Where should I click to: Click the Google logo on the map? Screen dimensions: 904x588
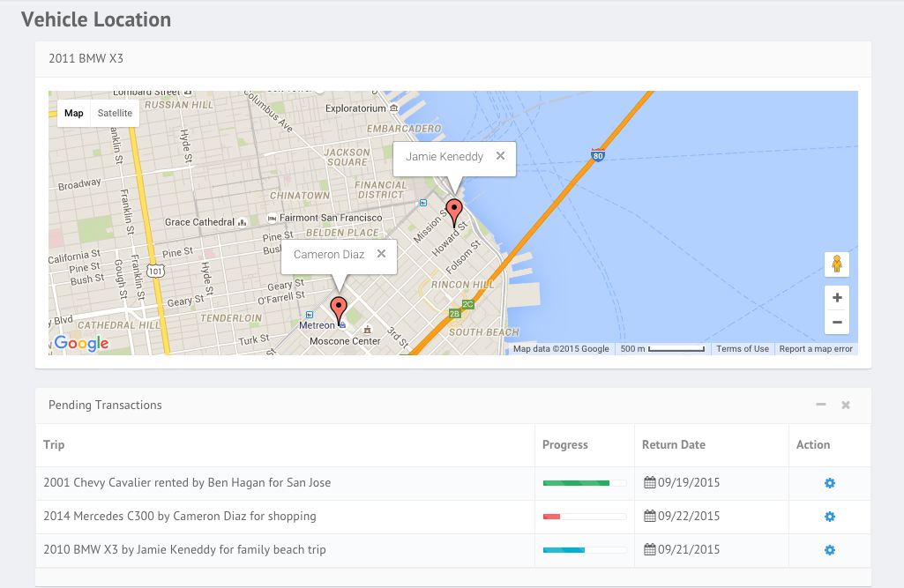pyautogui.click(x=81, y=343)
